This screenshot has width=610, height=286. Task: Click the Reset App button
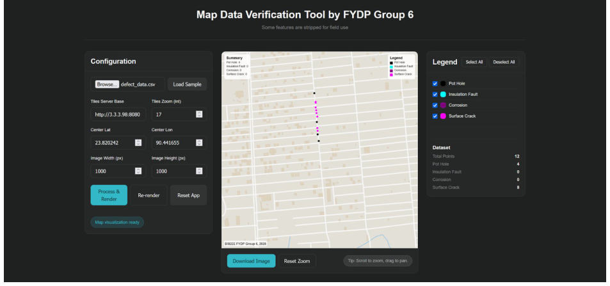tap(188, 195)
